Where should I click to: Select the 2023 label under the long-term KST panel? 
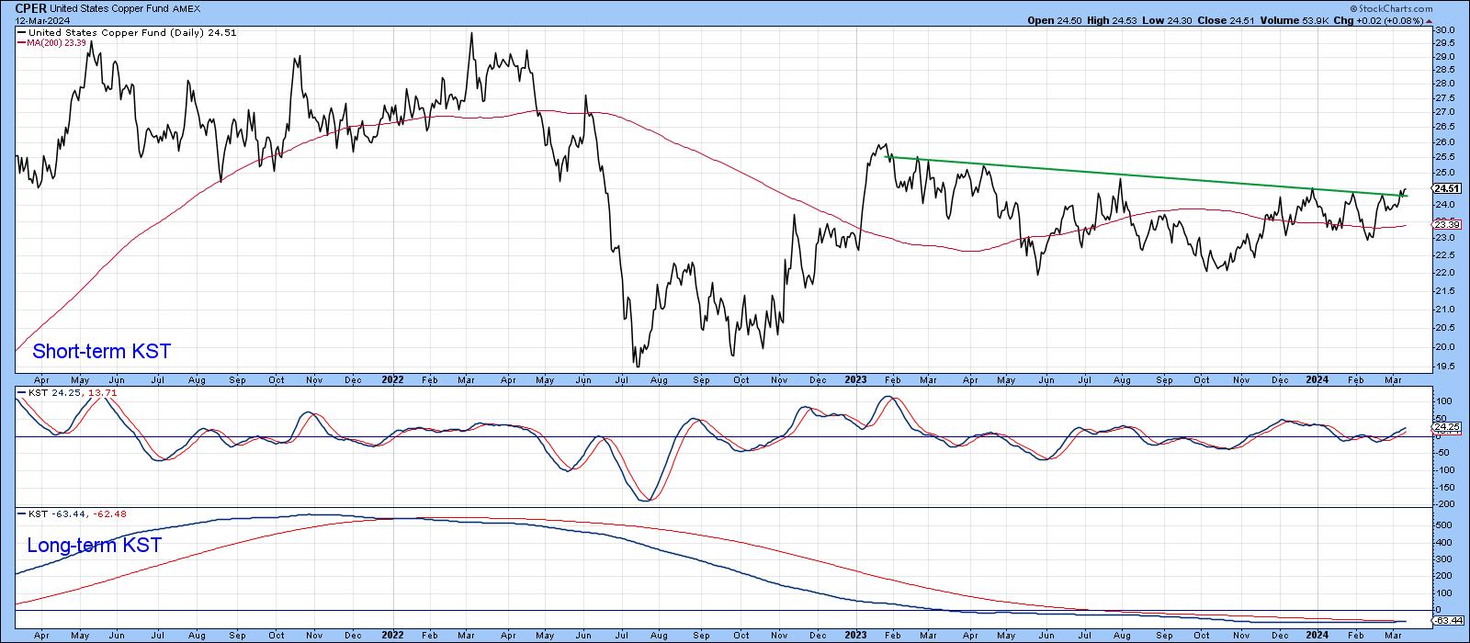pyautogui.click(x=855, y=634)
